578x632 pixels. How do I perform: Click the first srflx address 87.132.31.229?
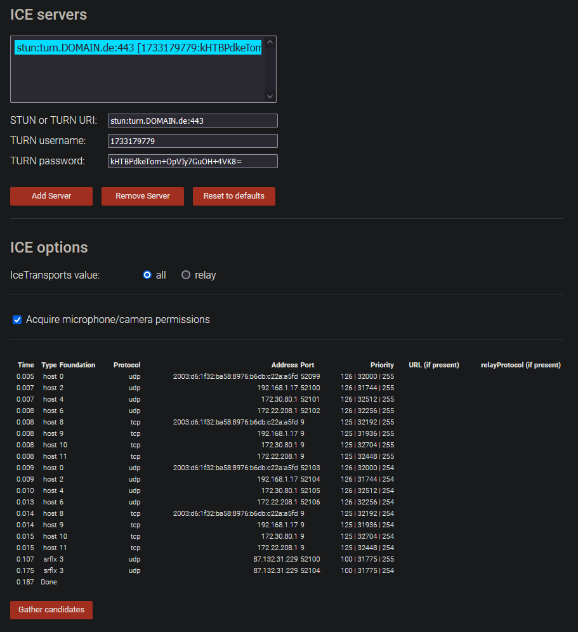pos(275,559)
